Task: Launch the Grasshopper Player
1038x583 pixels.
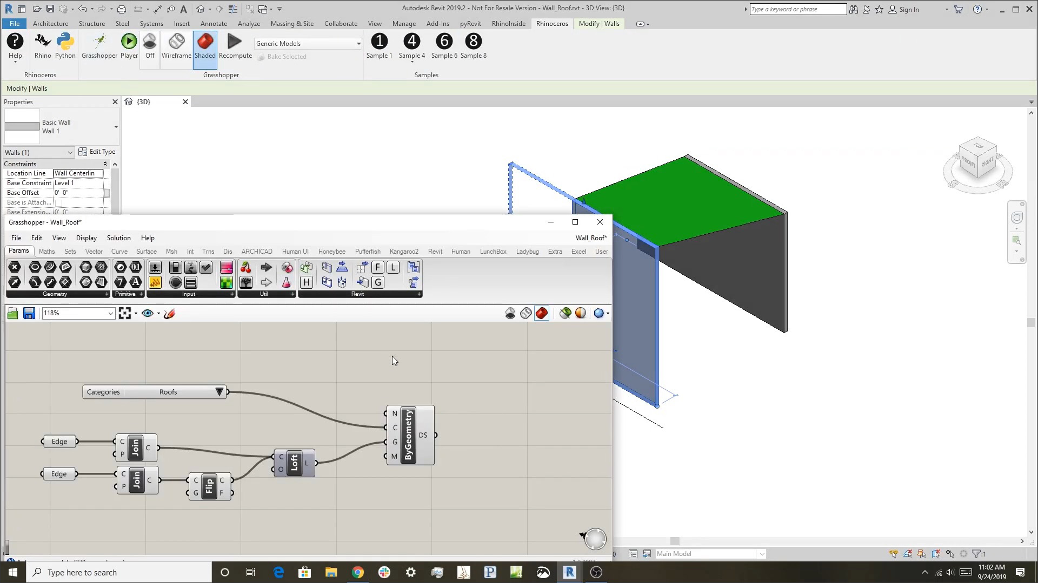Action: click(x=129, y=46)
